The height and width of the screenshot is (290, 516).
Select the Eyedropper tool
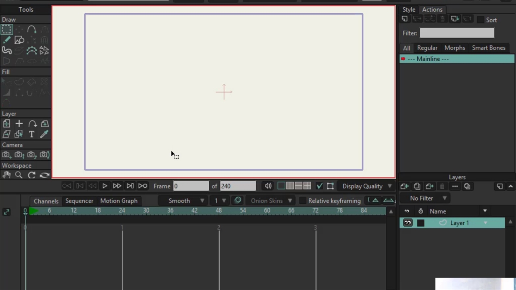tap(44, 134)
